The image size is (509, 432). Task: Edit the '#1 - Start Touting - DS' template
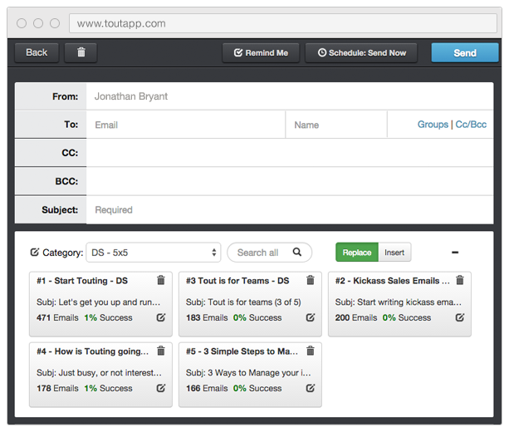pyautogui.click(x=161, y=317)
